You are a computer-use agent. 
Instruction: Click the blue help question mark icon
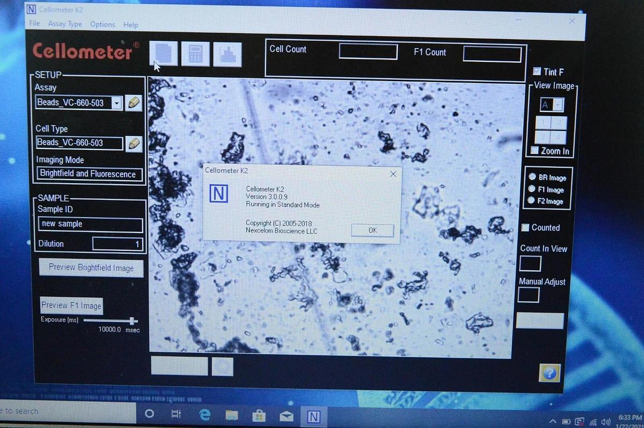pyautogui.click(x=550, y=373)
